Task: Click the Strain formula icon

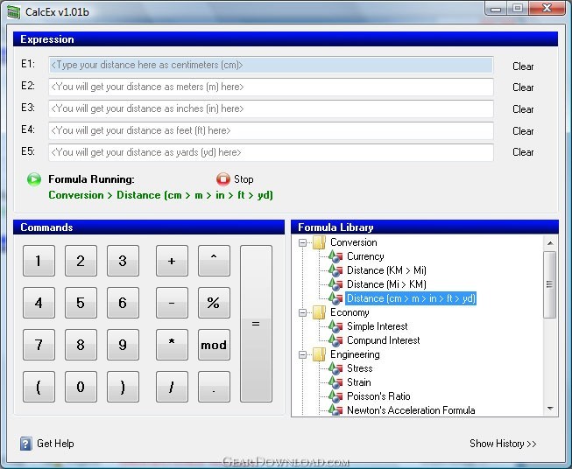Action: pos(335,382)
